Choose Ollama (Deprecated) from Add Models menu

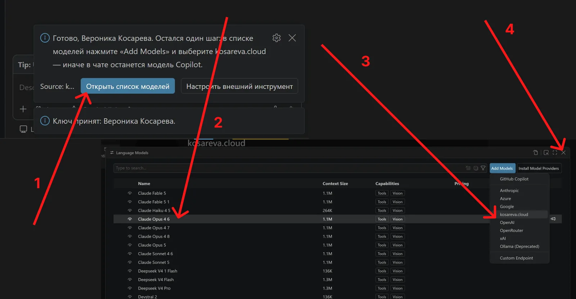(519, 246)
